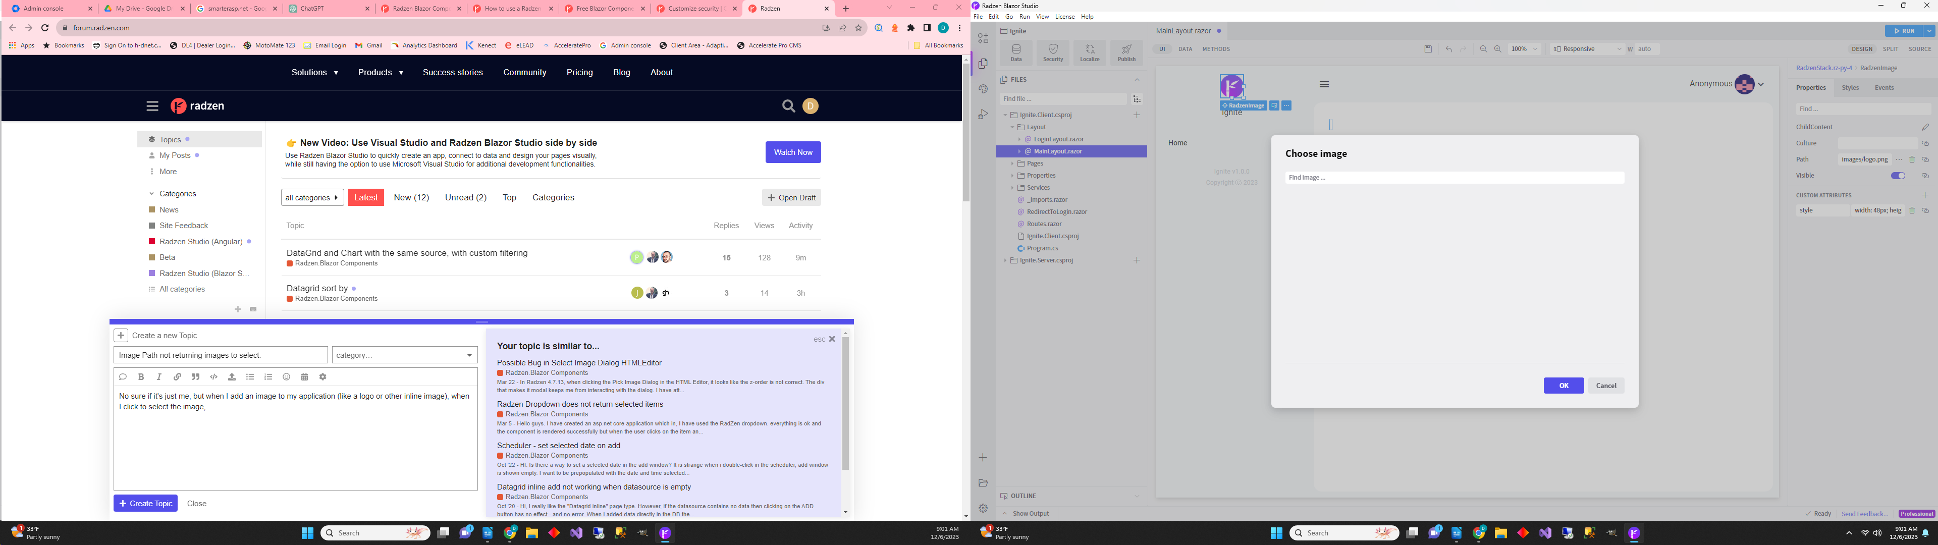
Task: Switch to the Events tab in property panel
Action: (x=1884, y=88)
